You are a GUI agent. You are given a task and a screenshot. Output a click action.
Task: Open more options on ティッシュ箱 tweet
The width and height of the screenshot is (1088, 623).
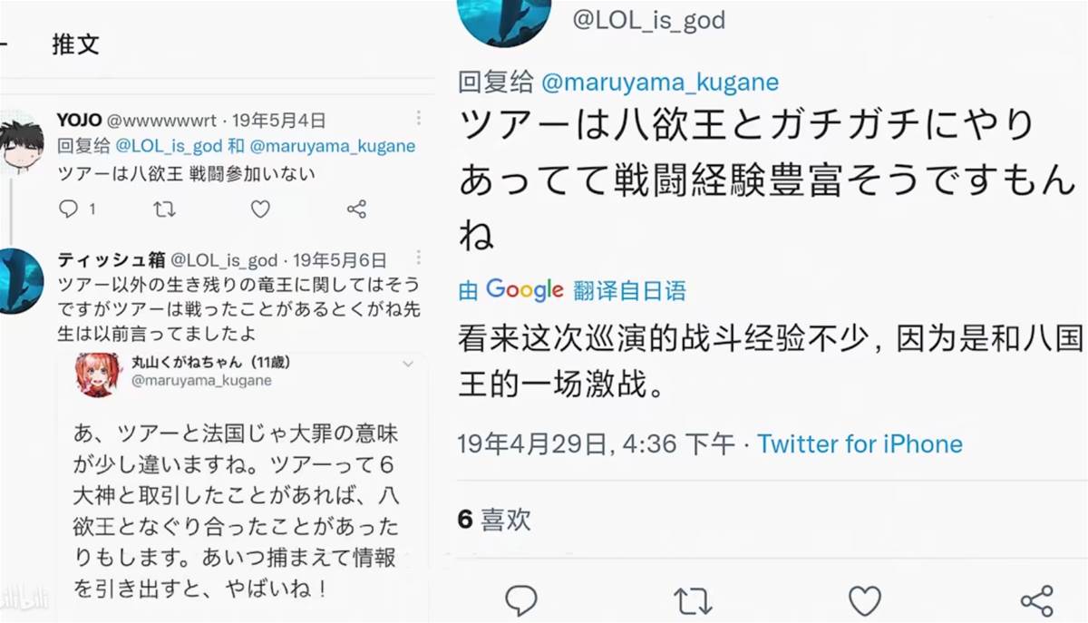tap(418, 259)
